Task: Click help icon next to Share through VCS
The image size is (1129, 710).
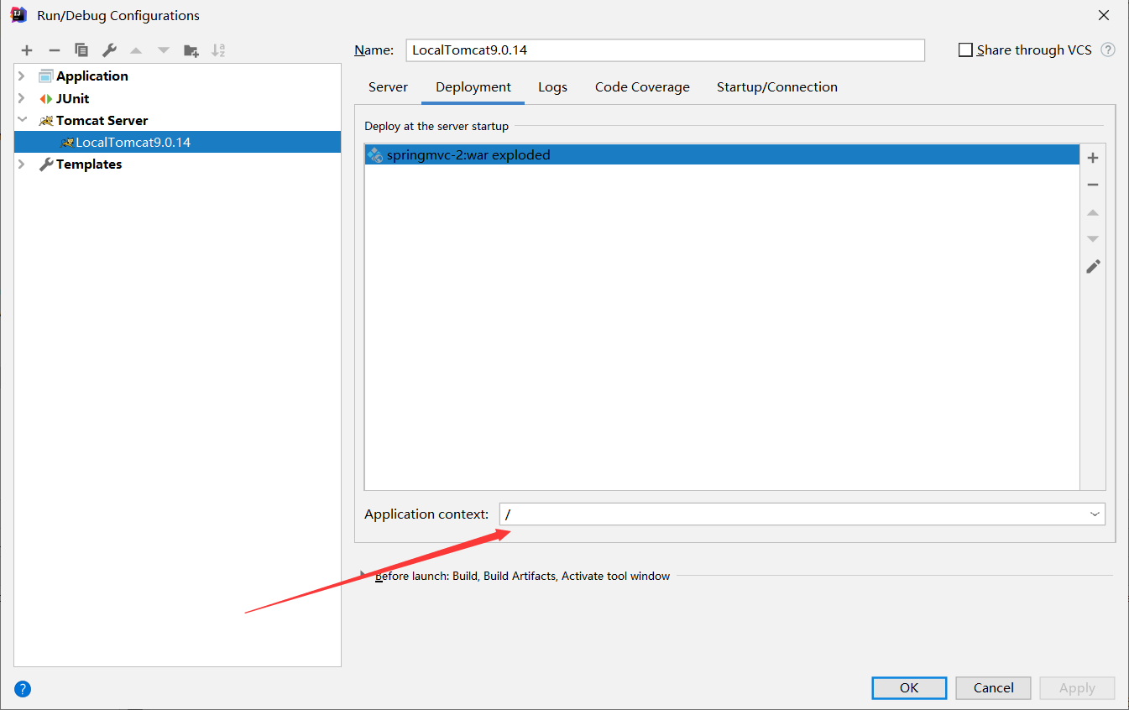Action: point(1108,50)
